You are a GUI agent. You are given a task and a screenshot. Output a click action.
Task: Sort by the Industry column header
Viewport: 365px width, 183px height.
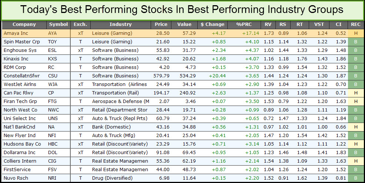pyautogui.click(x=121, y=24)
